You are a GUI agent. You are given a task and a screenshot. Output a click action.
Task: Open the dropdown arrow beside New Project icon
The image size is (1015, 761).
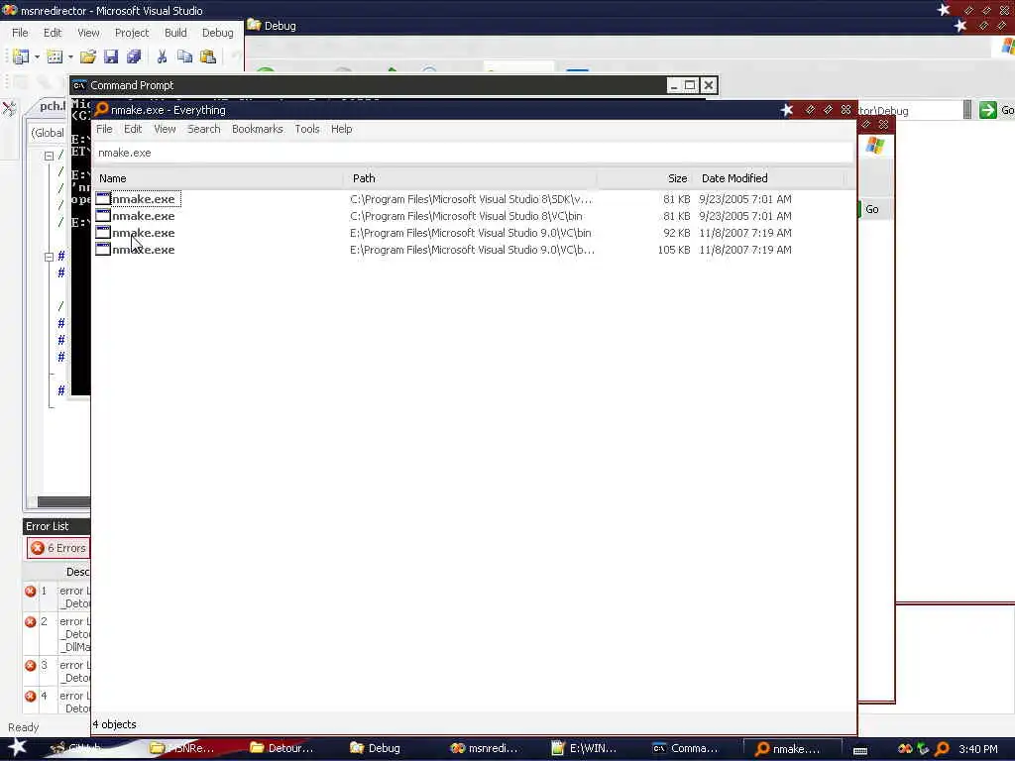tap(37, 56)
